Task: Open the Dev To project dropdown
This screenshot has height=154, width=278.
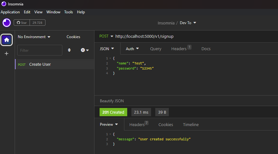Action: pos(188,23)
